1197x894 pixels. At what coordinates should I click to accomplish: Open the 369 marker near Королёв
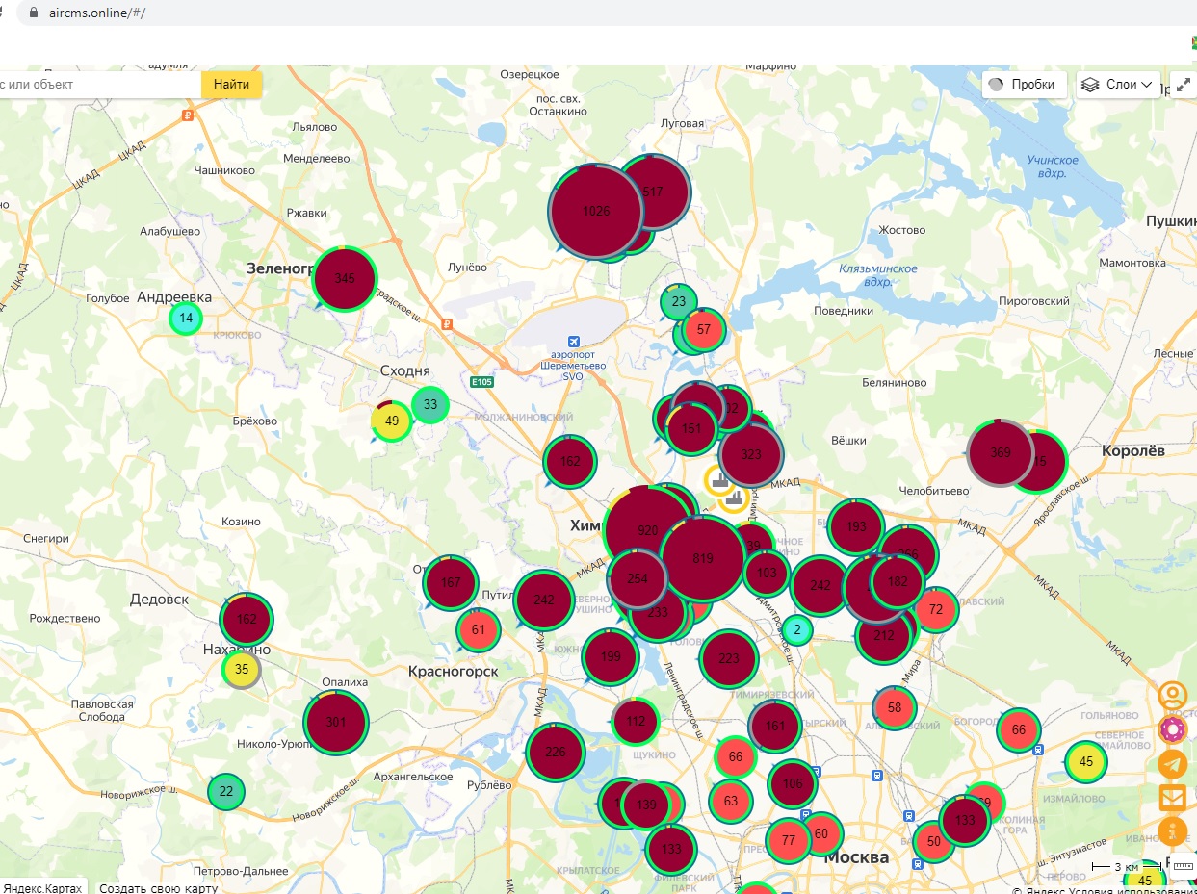pos(1000,452)
